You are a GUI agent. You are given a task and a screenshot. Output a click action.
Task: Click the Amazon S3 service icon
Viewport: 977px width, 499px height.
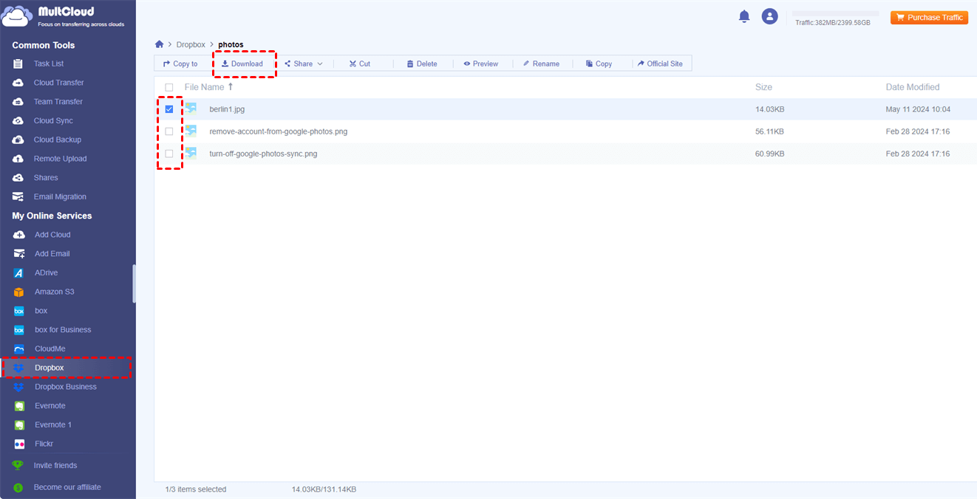pos(19,292)
